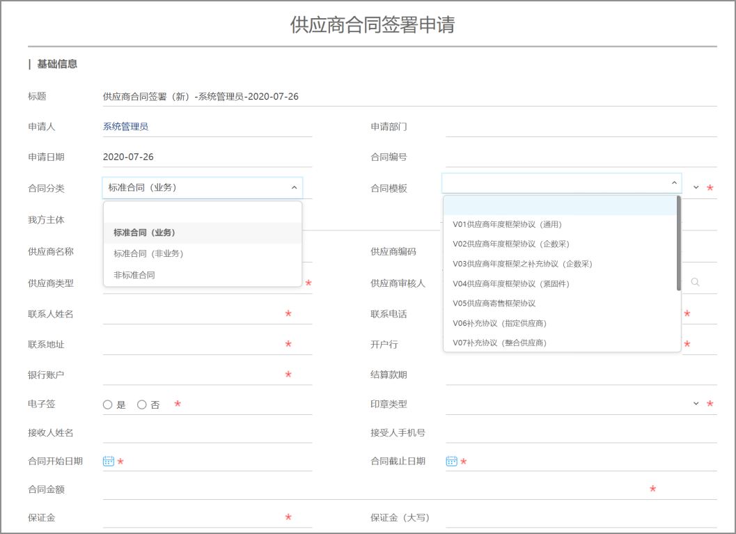Click the 标题 text field
Image resolution: width=736 pixels, height=534 pixels.
[404, 96]
